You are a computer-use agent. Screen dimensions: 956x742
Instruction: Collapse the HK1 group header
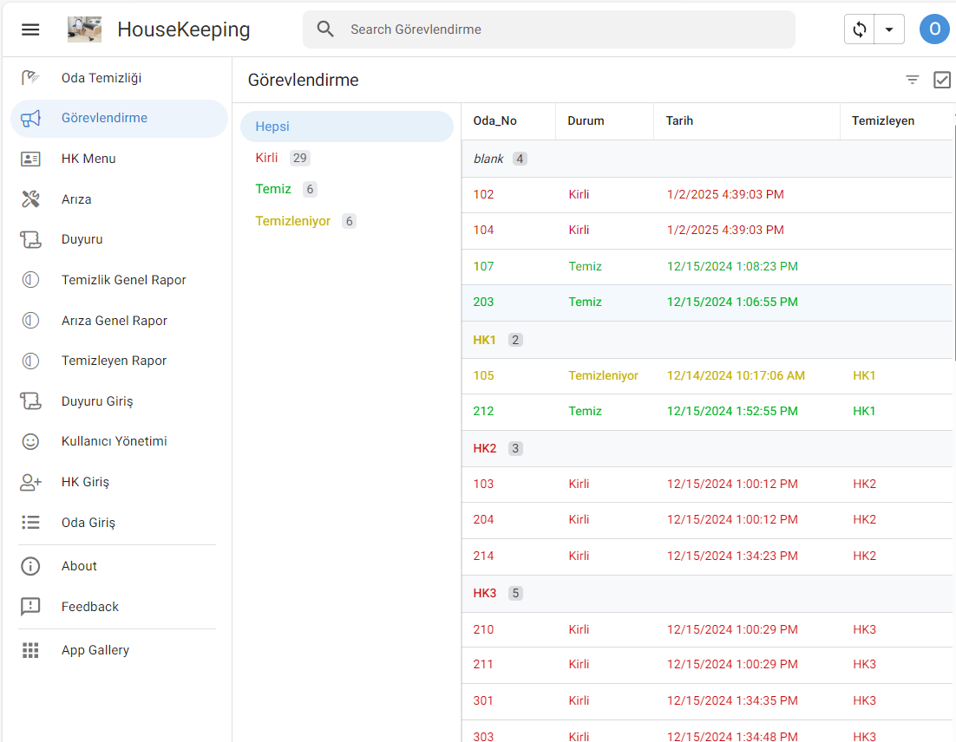coord(707,340)
